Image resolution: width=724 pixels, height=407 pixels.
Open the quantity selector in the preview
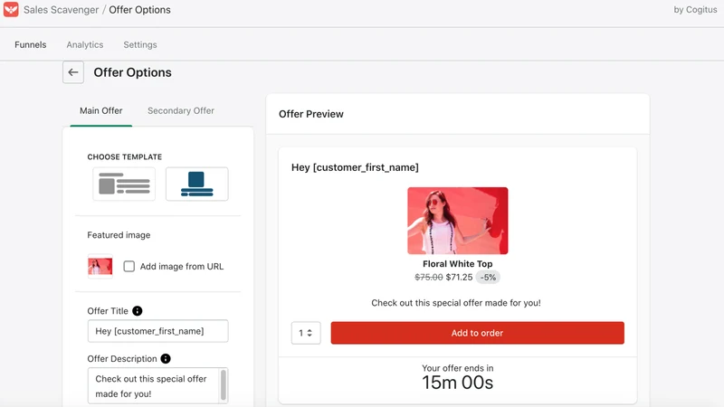pyautogui.click(x=306, y=333)
